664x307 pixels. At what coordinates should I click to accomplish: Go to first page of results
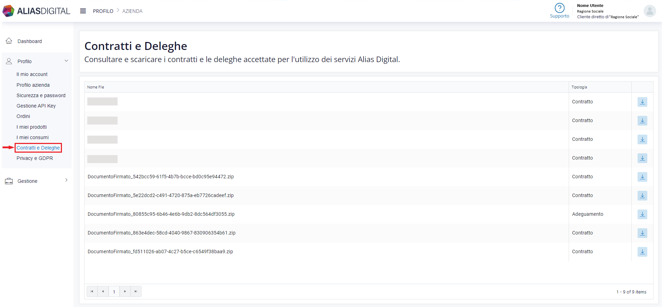point(92,291)
